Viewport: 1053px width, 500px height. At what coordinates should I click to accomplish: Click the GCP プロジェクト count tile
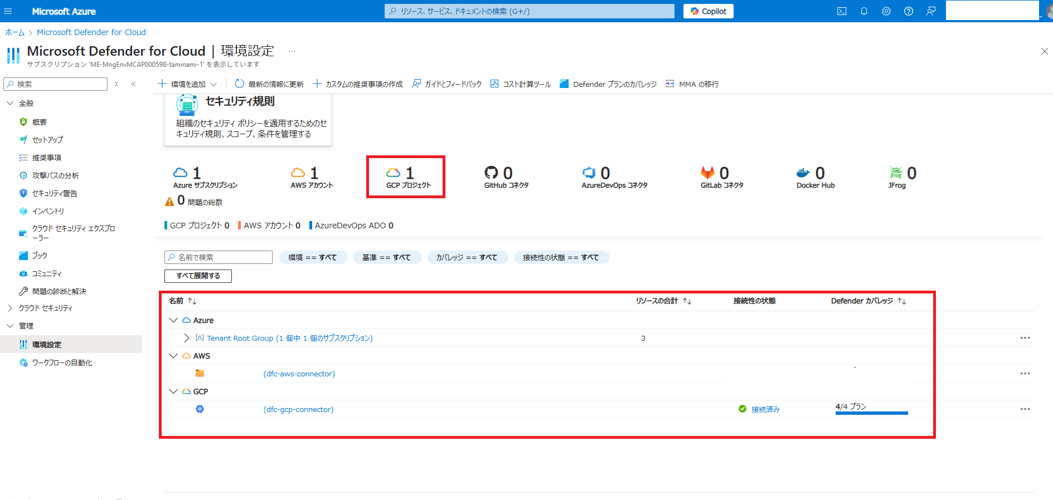pos(409,177)
